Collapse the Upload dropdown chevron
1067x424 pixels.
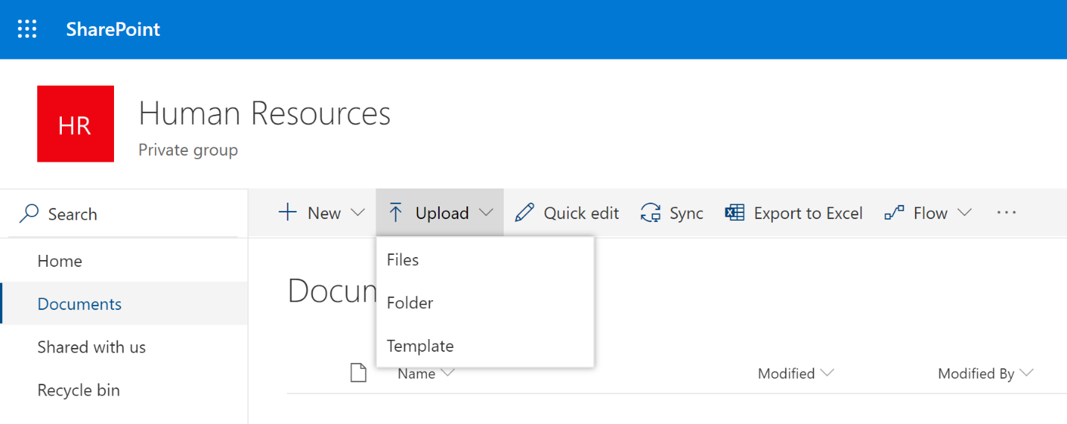[x=487, y=213]
